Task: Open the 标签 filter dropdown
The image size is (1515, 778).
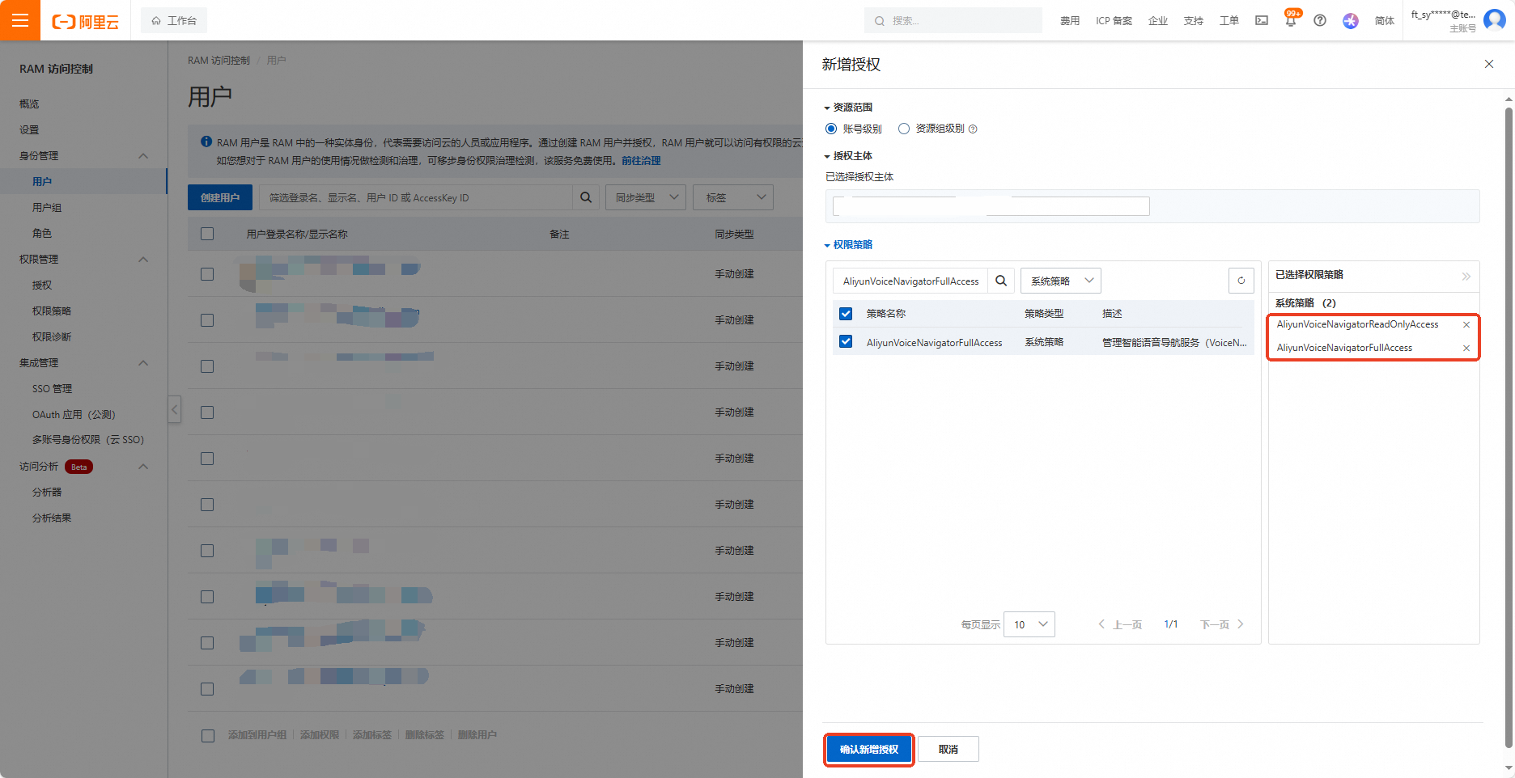Action: coord(733,197)
